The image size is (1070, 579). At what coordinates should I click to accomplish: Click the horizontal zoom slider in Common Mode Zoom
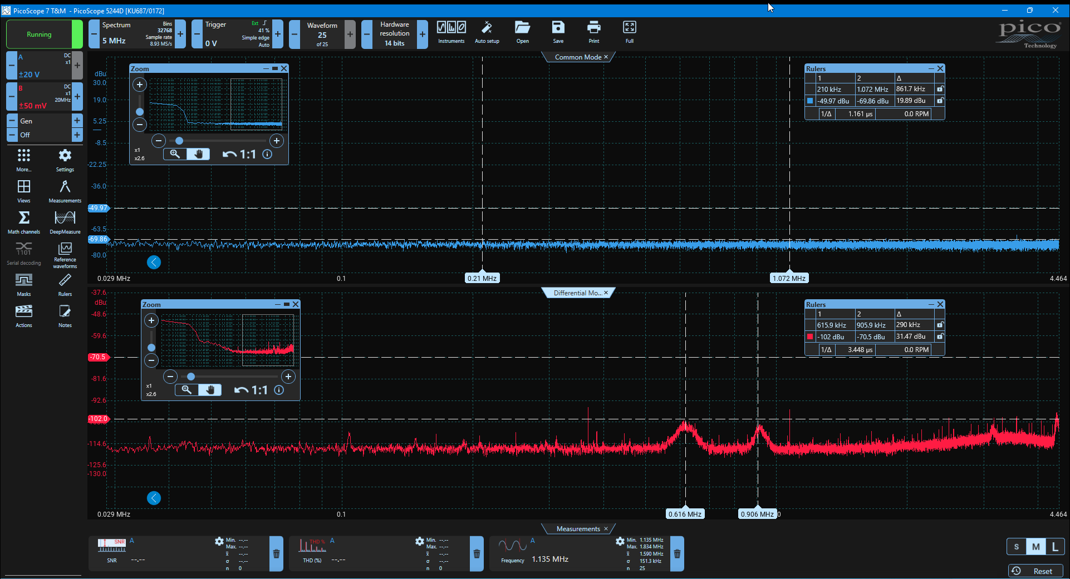pyautogui.click(x=179, y=141)
